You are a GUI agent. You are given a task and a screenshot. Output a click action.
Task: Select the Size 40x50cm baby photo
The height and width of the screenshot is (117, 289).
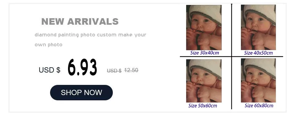tap(258, 27)
